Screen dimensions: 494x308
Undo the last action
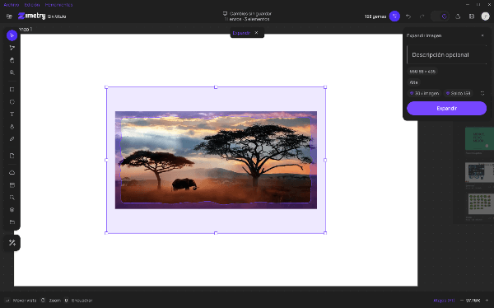pyautogui.click(x=408, y=16)
